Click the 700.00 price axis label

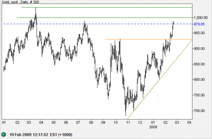(199, 111)
